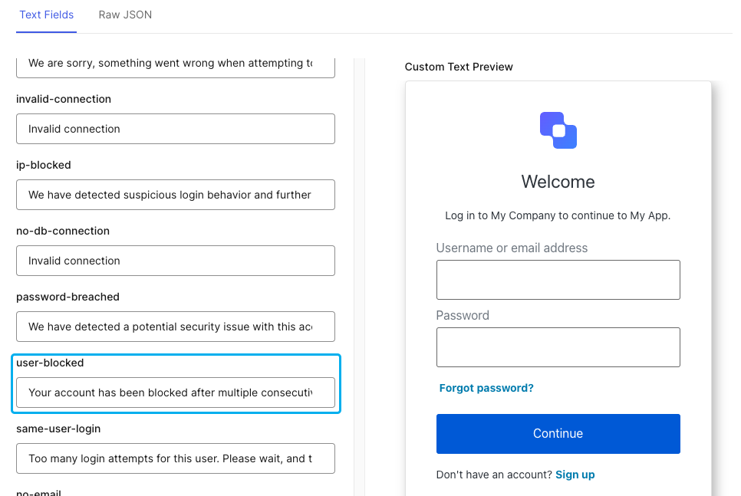Image resolution: width=741 pixels, height=496 pixels.
Task: Click the Custom Text Preview label
Action: [x=459, y=67]
